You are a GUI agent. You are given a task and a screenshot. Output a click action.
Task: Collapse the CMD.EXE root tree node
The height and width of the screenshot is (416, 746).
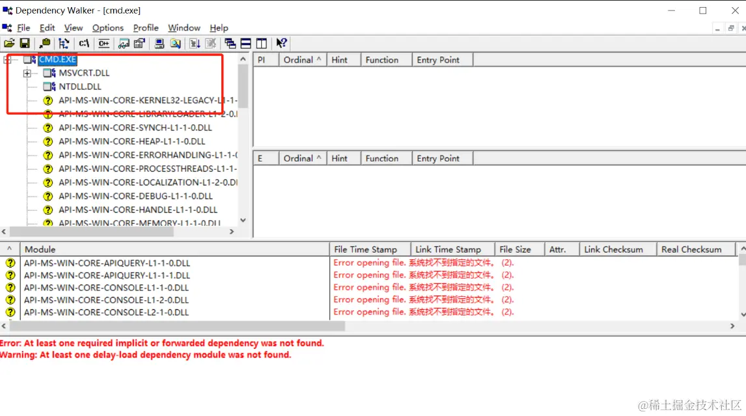pos(7,59)
